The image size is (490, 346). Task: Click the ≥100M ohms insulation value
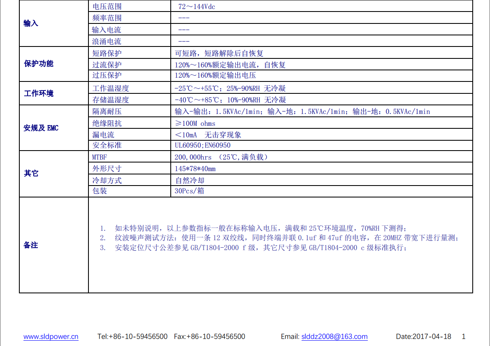pos(195,123)
